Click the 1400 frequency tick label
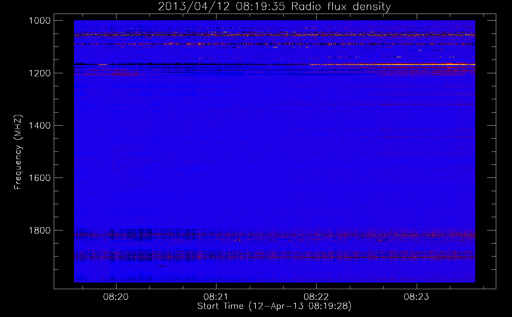Viewport: 512px width, 317px height. 40,126
